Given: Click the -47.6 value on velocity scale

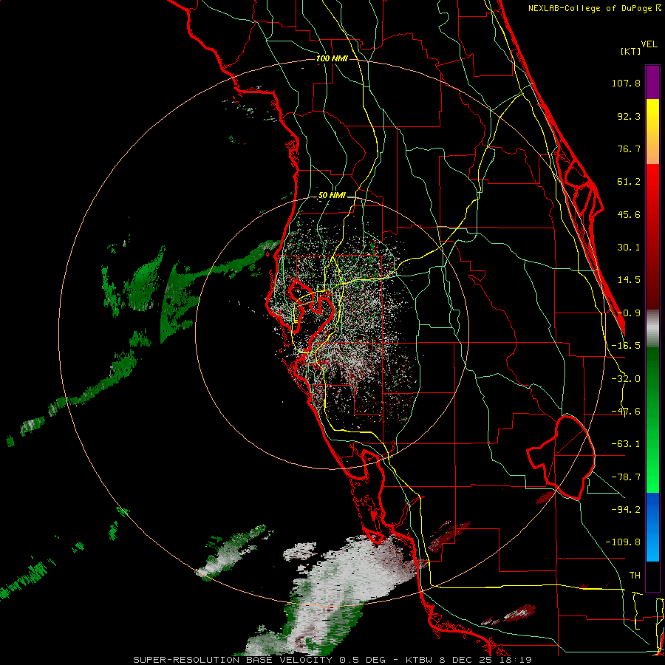Looking at the screenshot, I should coord(626,412).
